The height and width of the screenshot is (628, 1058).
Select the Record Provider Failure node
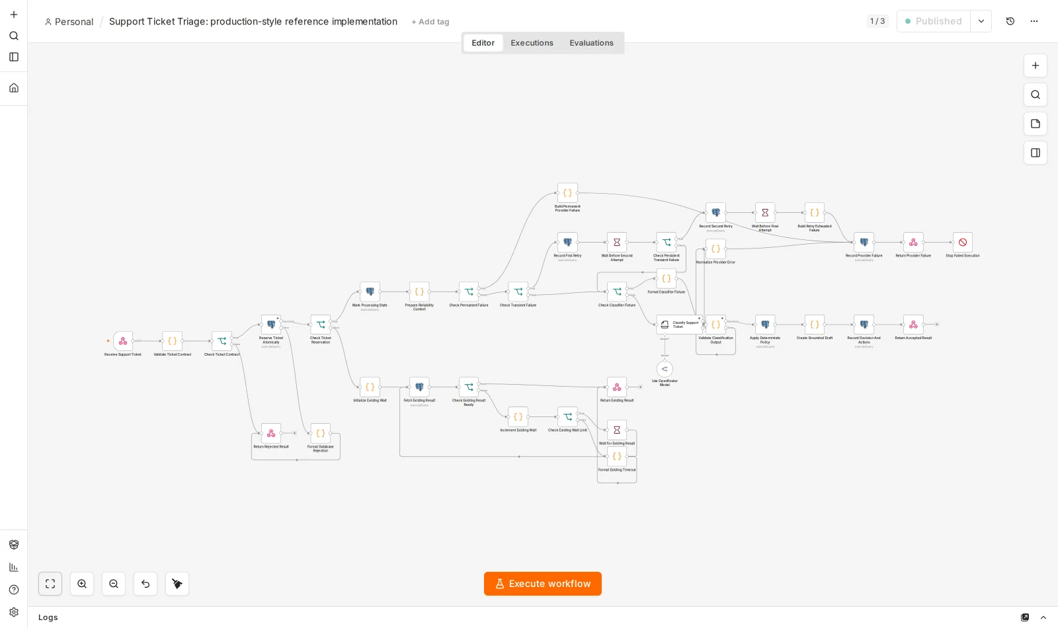(864, 242)
